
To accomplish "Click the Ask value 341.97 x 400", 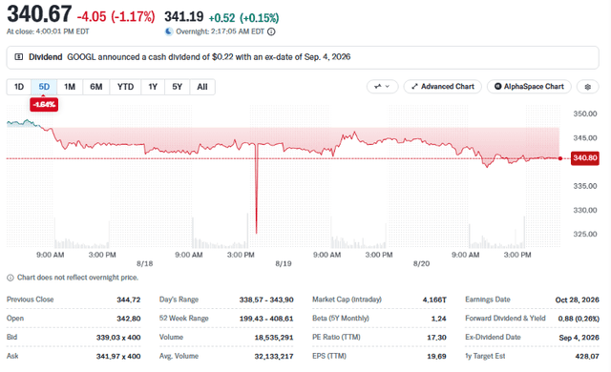I will (118, 357).
